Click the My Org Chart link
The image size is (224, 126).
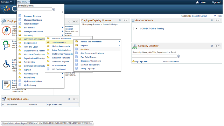tap(141, 62)
